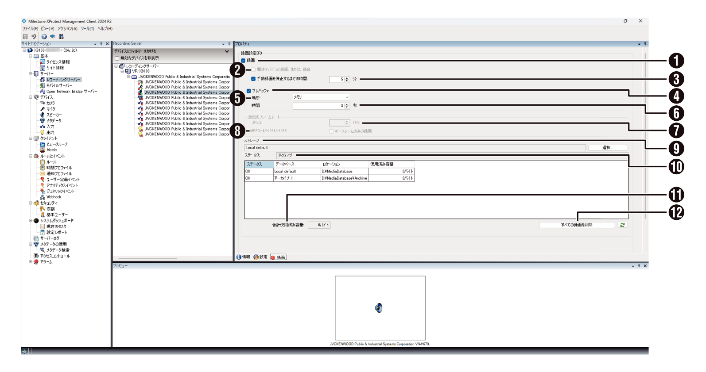Select カメラ under デバイス
706x372 pixels.
(x=50, y=103)
